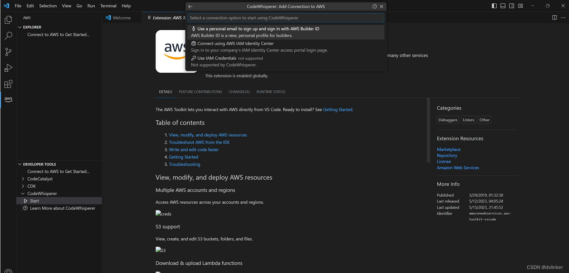Split the editor to the right

[x=554, y=18]
